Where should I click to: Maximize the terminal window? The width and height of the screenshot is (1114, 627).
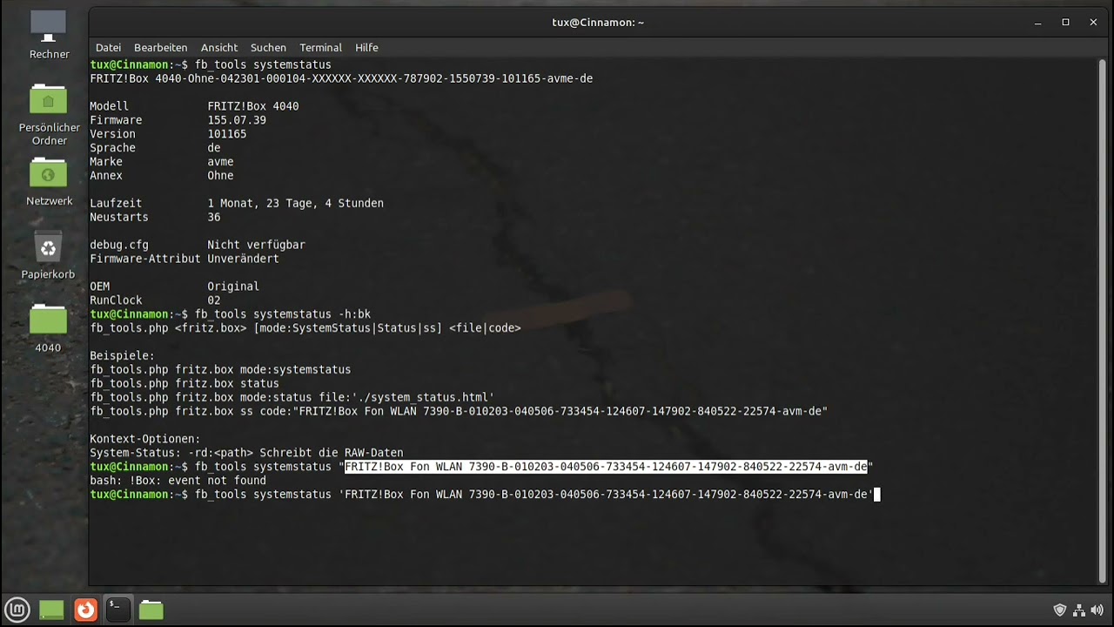pos(1065,22)
